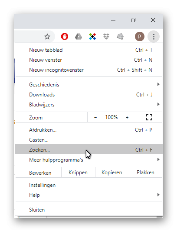Image resolution: width=177 pixels, height=232 pixels.
Task: Decrease zoom with the minus button
Action: 95,117
